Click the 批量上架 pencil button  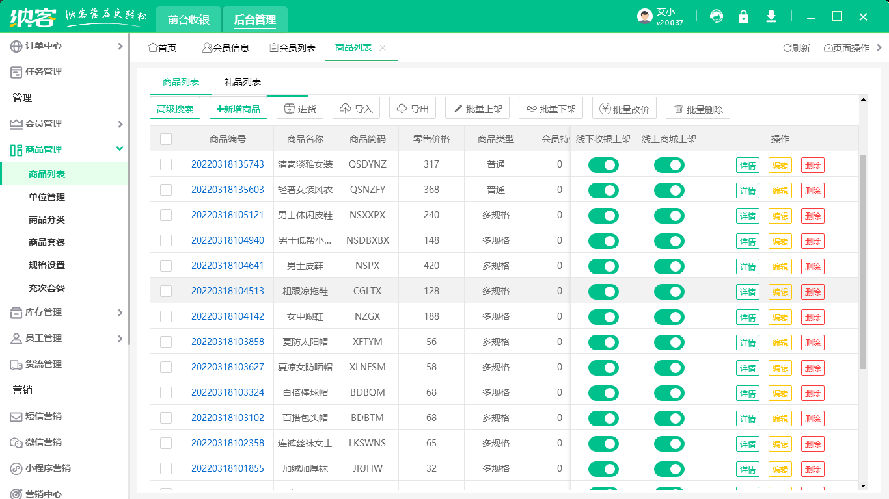(477, 109)
